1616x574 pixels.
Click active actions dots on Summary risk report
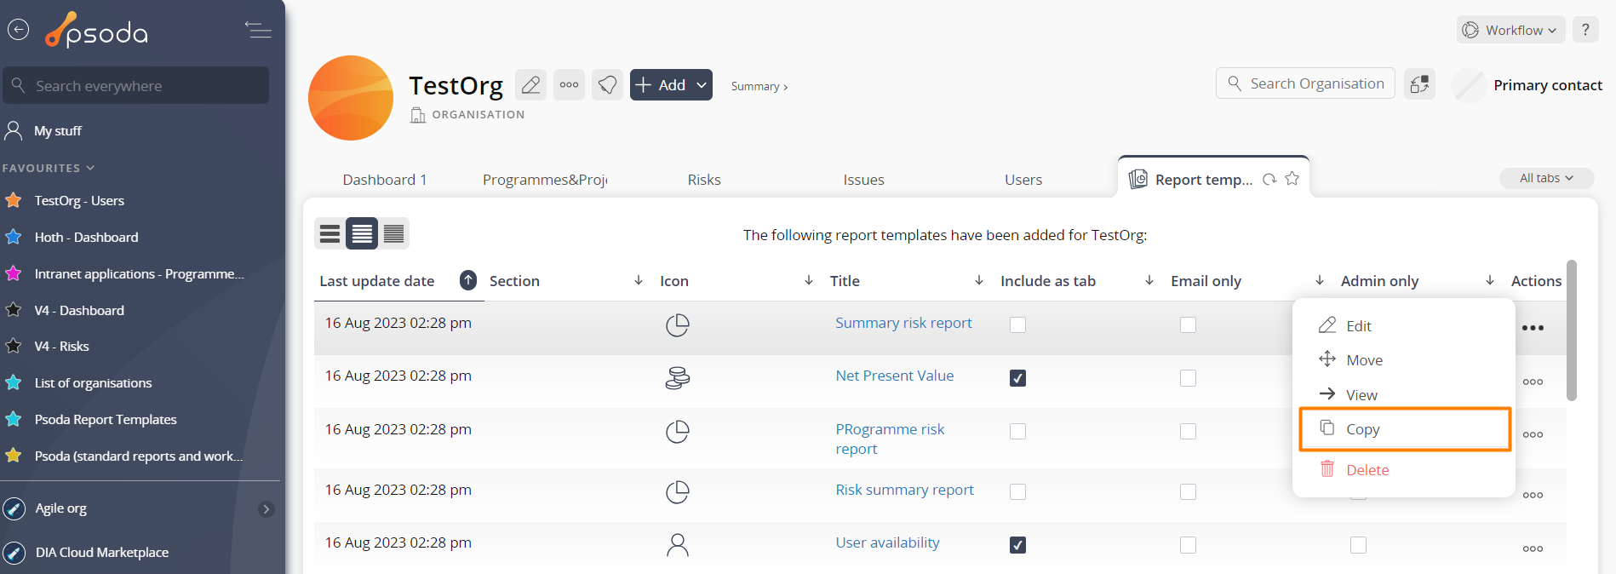tap(1533, 328)
